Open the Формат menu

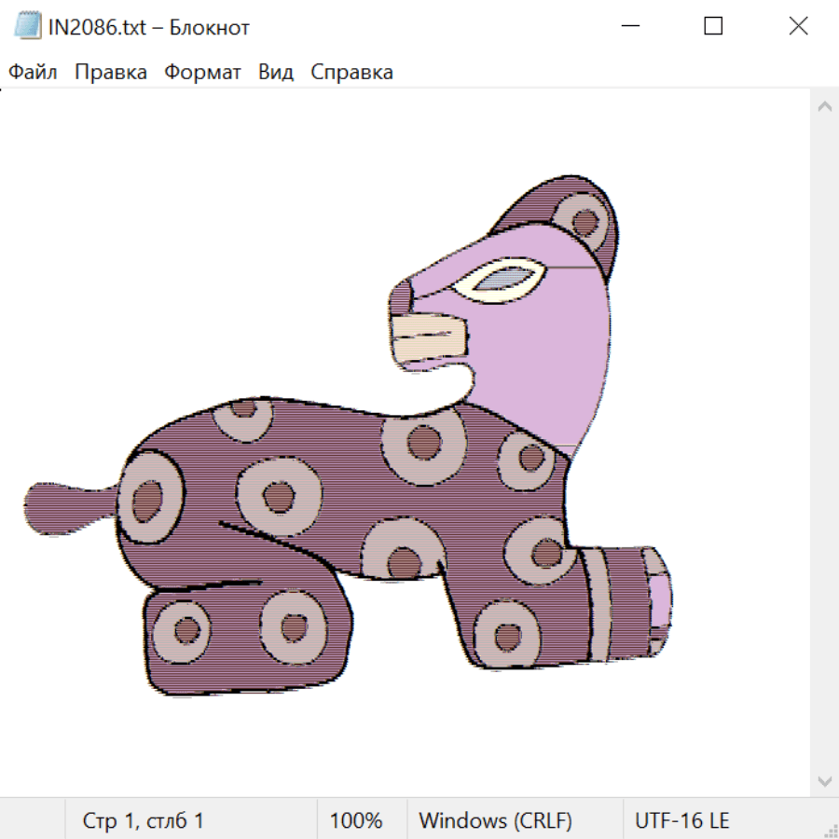(x=202, y=73)
